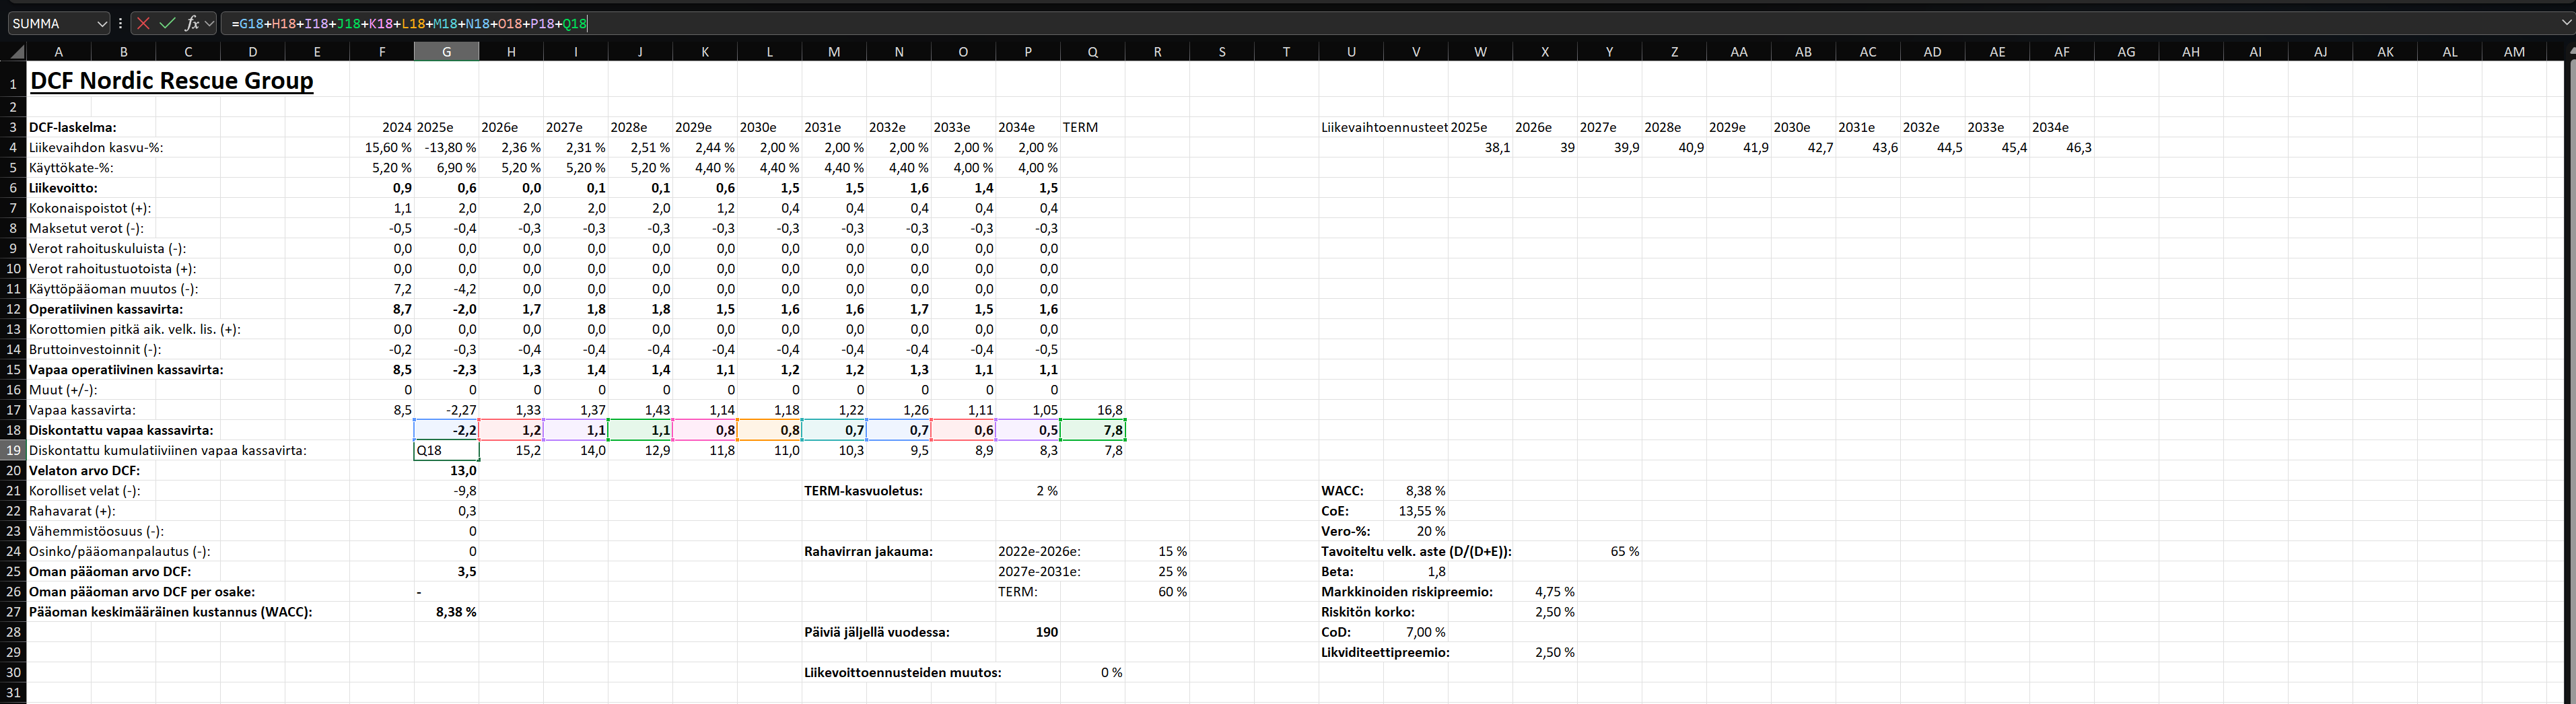Screen dimensions: 2576x704
Task: Select row 31 header
Action: click(x=14, y=692)
